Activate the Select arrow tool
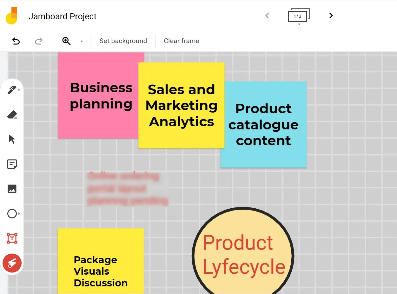The height and width of the screenshot is (294, 397). (12, 139)
